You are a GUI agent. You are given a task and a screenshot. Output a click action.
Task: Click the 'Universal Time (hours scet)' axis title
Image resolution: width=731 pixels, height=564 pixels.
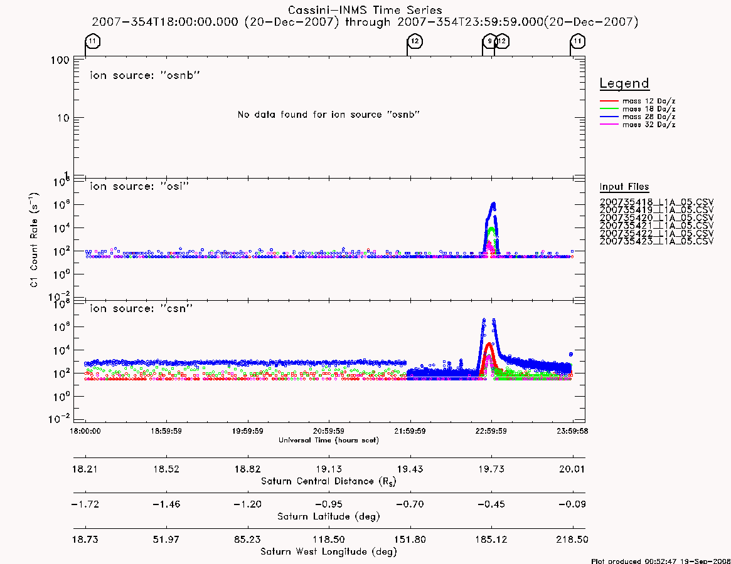[329, 440]
